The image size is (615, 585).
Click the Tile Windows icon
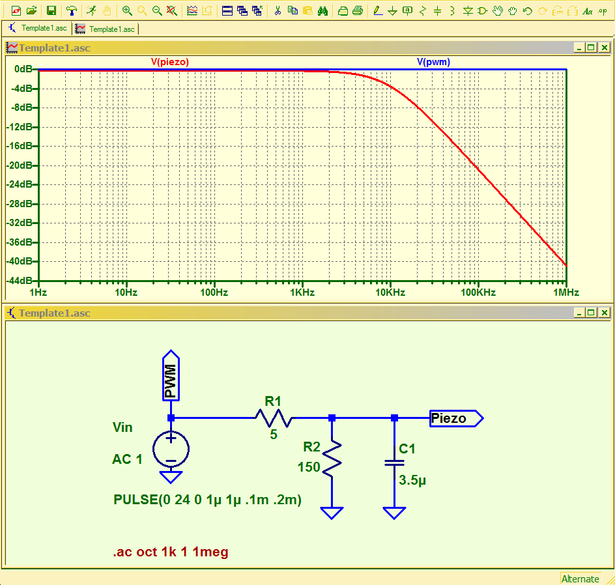coord(227,11)
